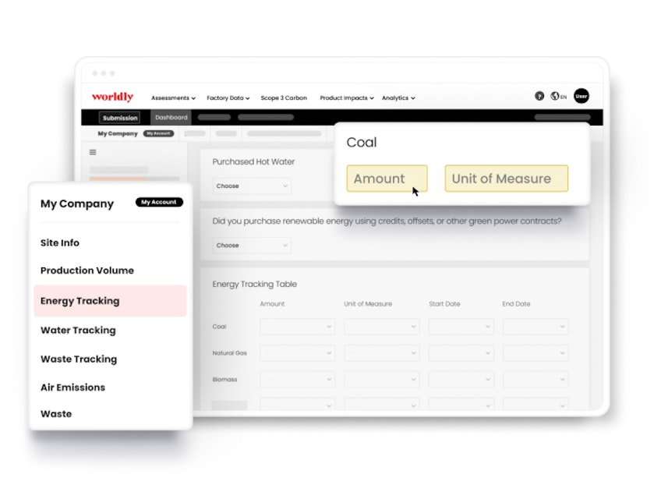Viewport: 668px width, 499px height.
Task: Open the language globe icon
Action: click(557, 96)
